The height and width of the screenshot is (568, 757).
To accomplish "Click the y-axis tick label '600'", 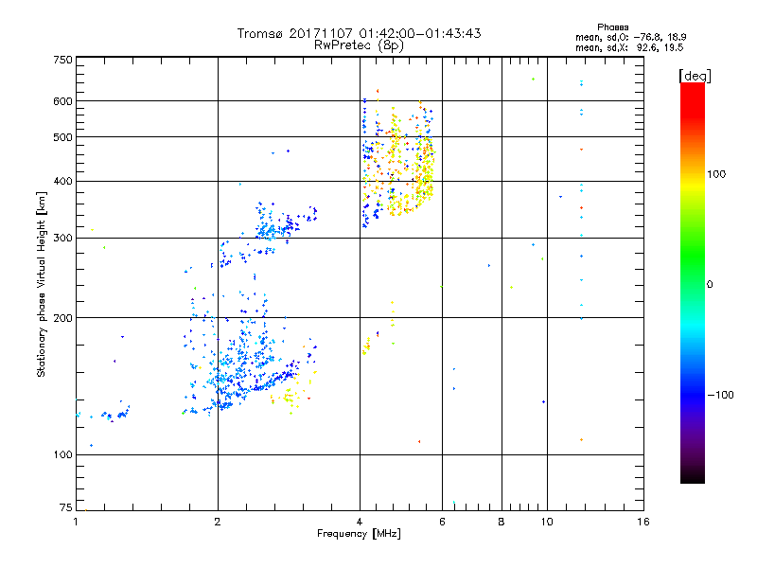I will tap(62, 101).
